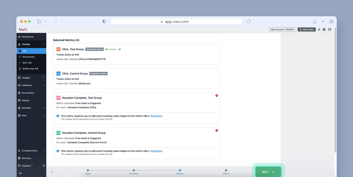Click the VWO logo

(23, 29)
